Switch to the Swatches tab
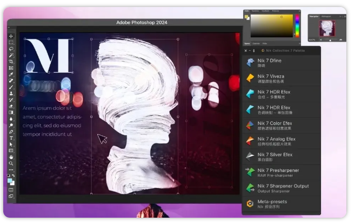 (255, 11)
